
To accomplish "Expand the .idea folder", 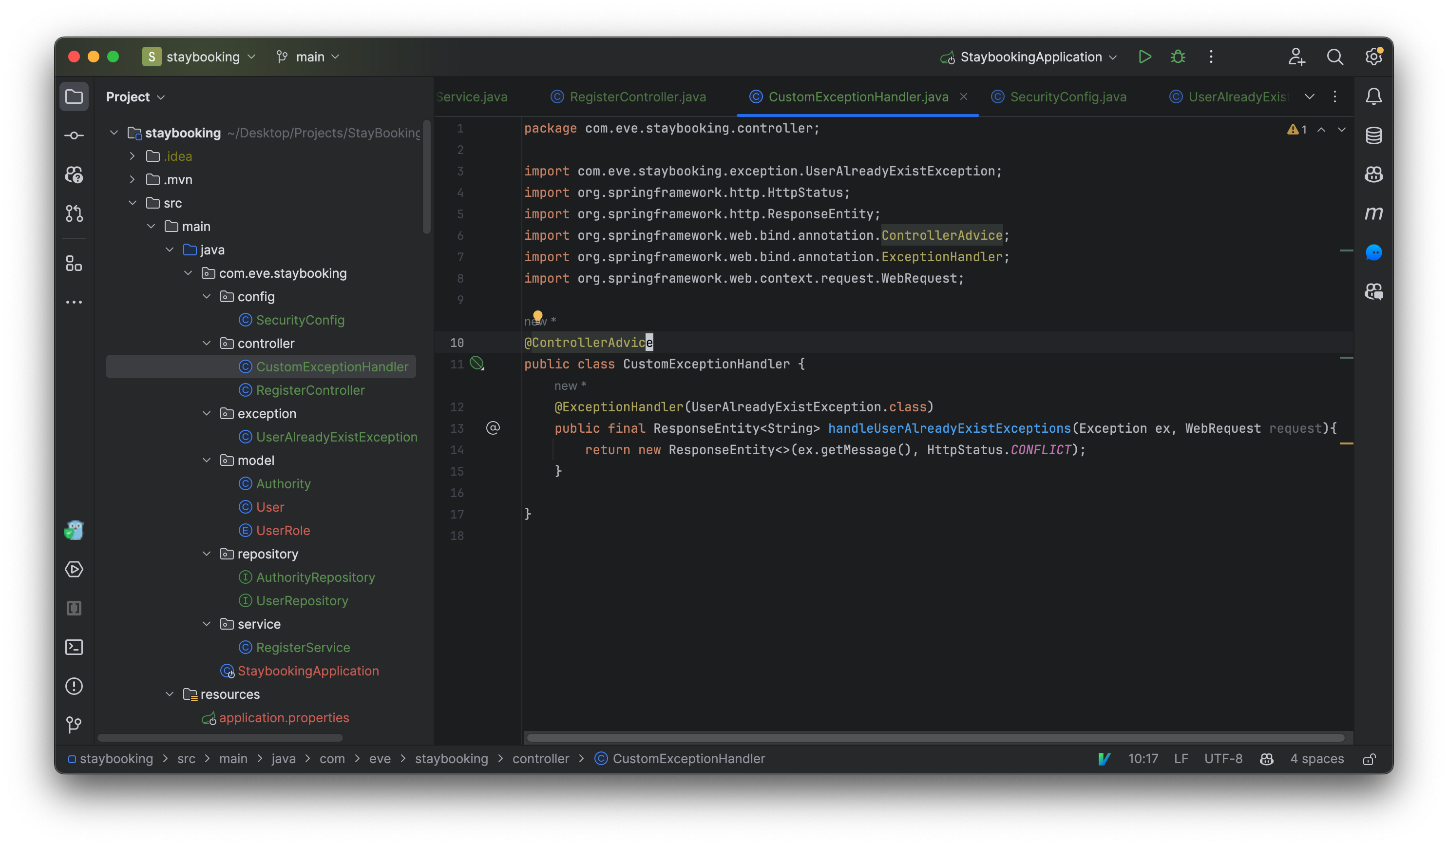I will tap(132, 156).
